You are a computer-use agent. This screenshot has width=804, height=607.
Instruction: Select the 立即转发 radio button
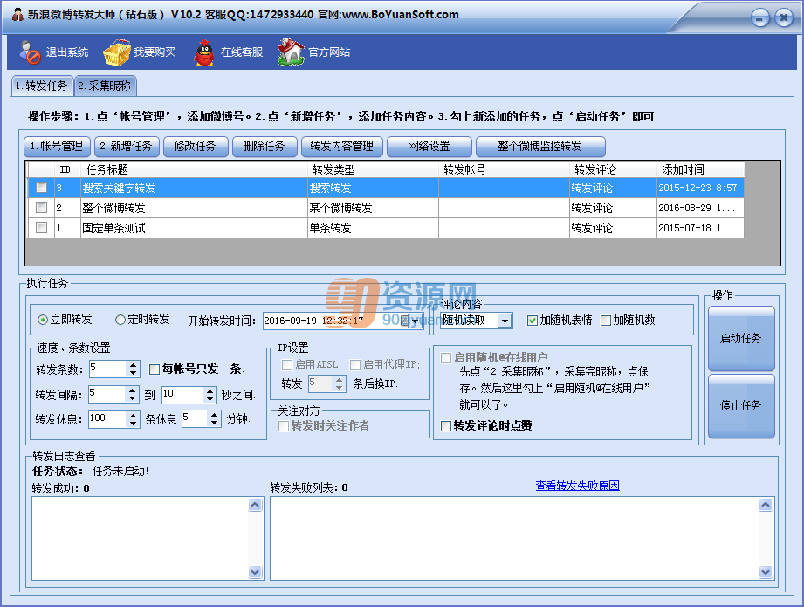tap(43, 320)
